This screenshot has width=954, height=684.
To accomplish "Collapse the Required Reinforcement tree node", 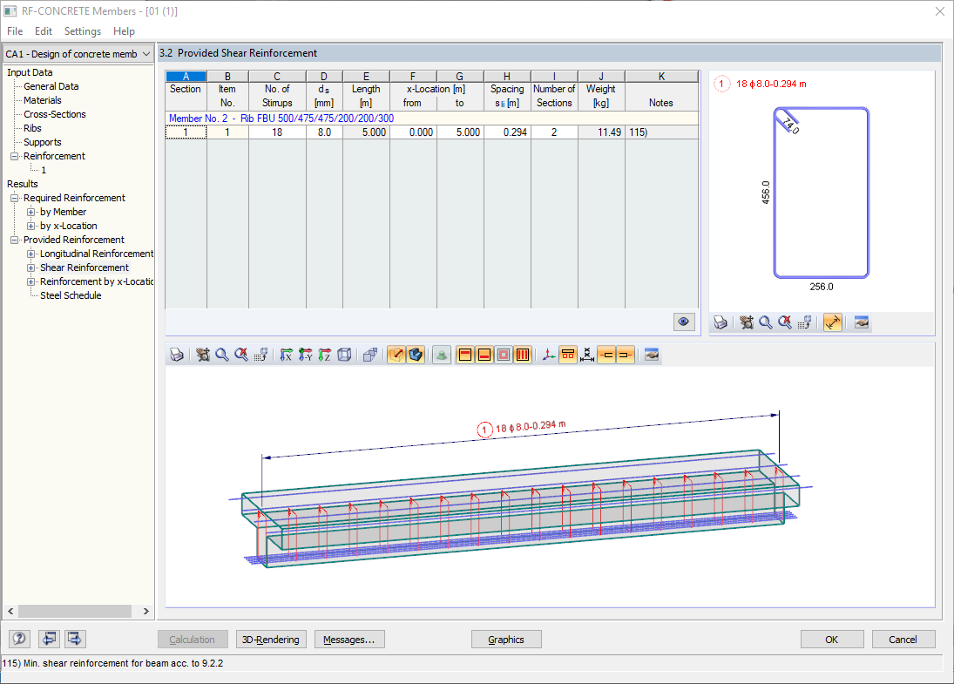I will (x=15, y=198).
